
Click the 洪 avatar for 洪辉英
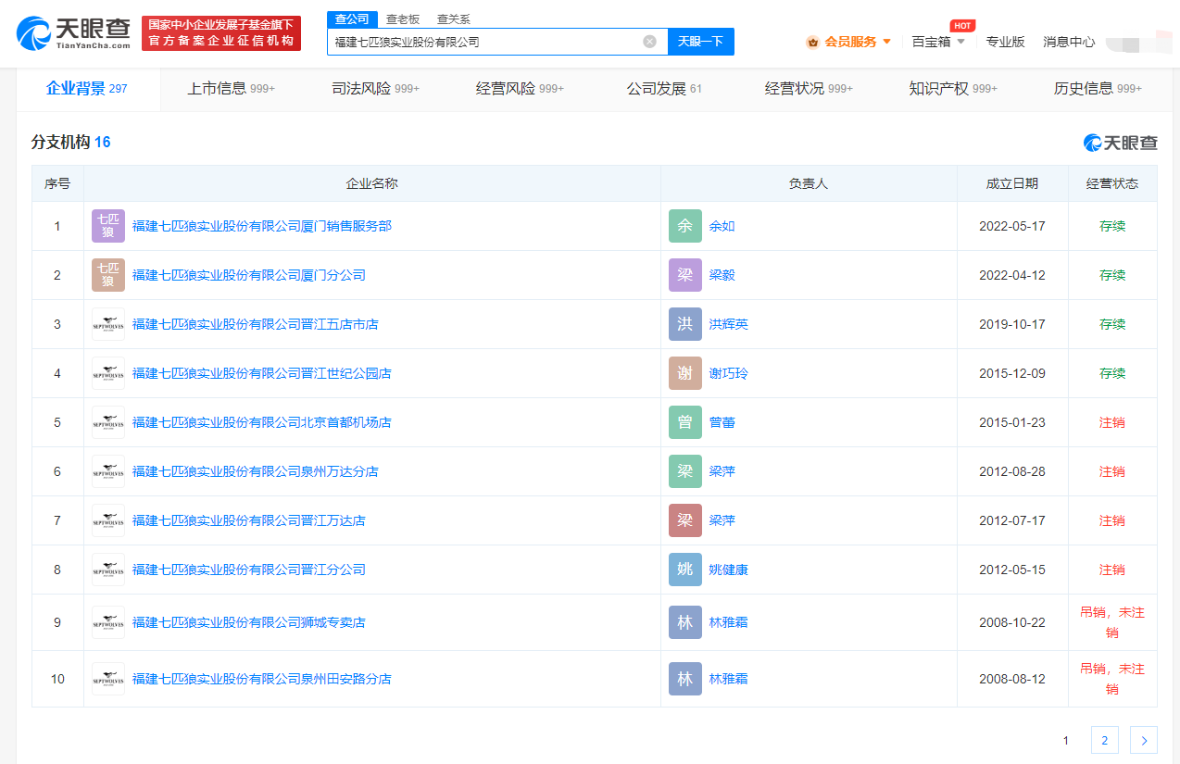(x=685, y=324)
